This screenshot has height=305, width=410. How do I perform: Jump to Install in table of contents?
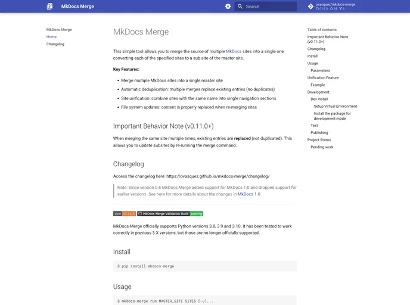[312, 56]
